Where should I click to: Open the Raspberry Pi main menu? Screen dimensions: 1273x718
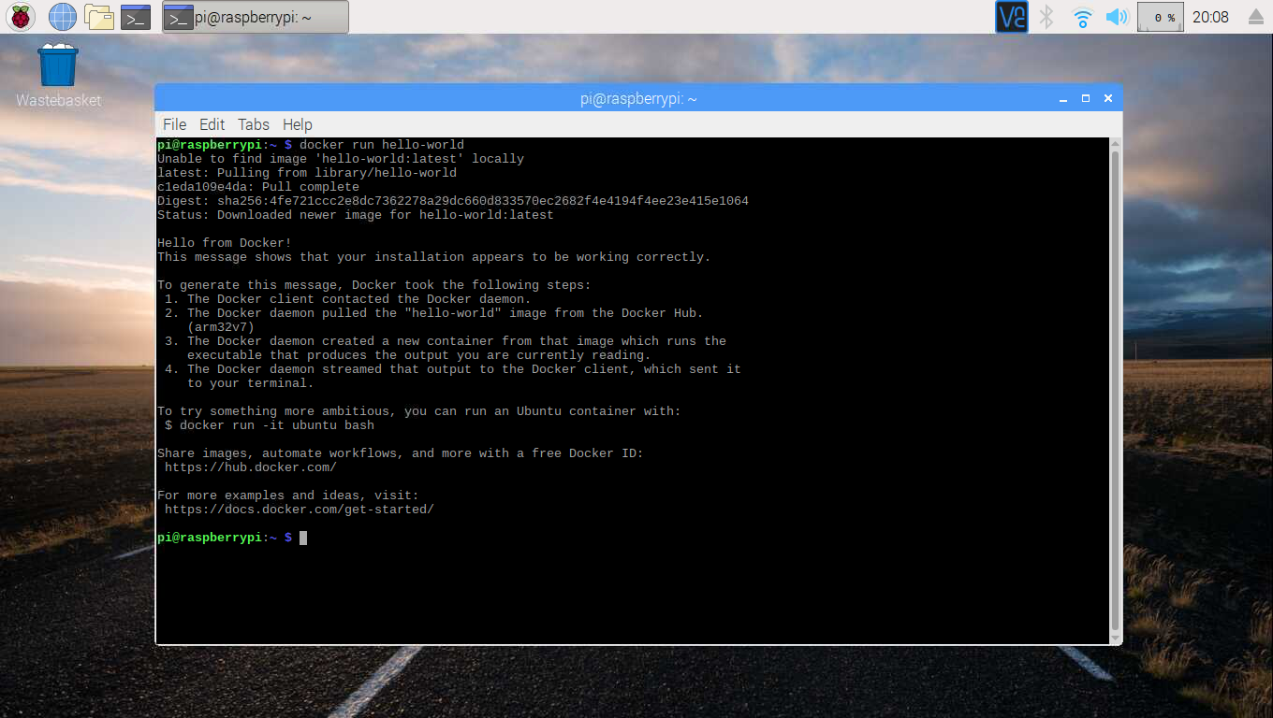click(x=21, y=17)
